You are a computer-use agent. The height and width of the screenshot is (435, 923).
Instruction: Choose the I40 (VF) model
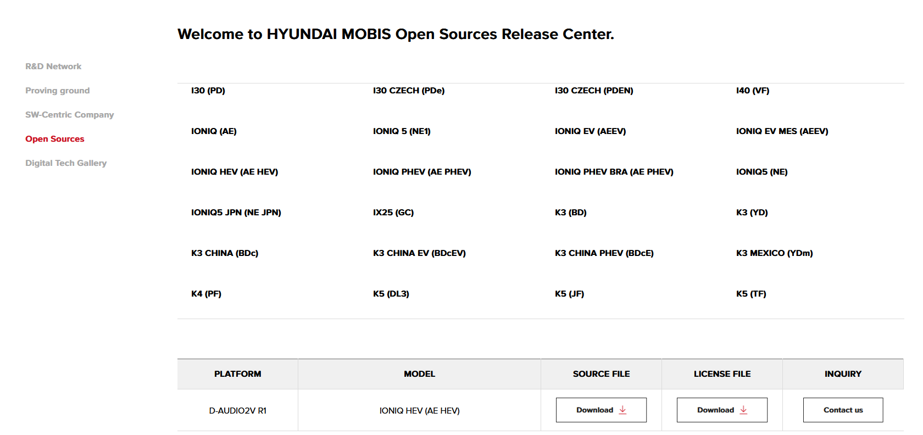[753, 91]
